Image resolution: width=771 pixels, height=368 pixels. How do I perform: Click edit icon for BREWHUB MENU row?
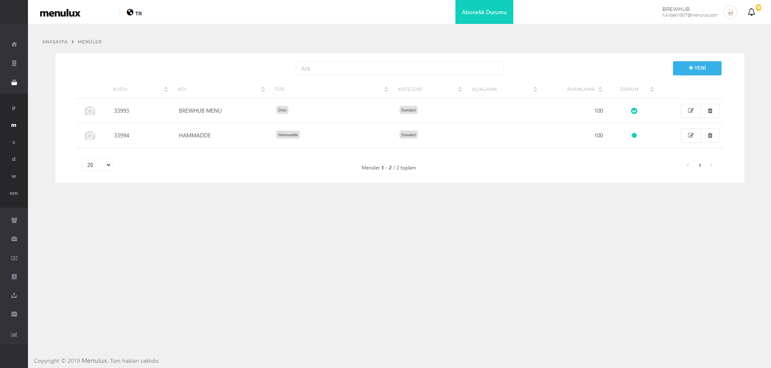coord(691,111)
